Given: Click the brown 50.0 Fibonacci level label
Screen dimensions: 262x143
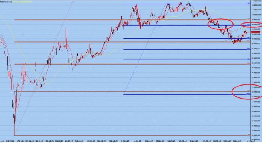Looking at the screenshot, I should (x=249, y=41).
